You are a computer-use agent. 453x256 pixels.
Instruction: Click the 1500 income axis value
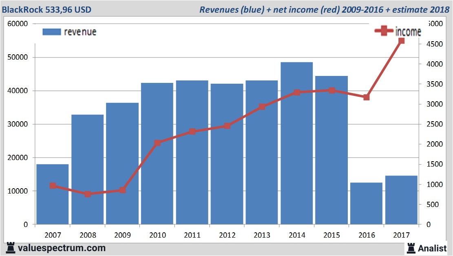(435, 164)
